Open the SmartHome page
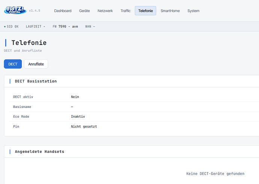This screenshot has height=184, width=259. 170,11
